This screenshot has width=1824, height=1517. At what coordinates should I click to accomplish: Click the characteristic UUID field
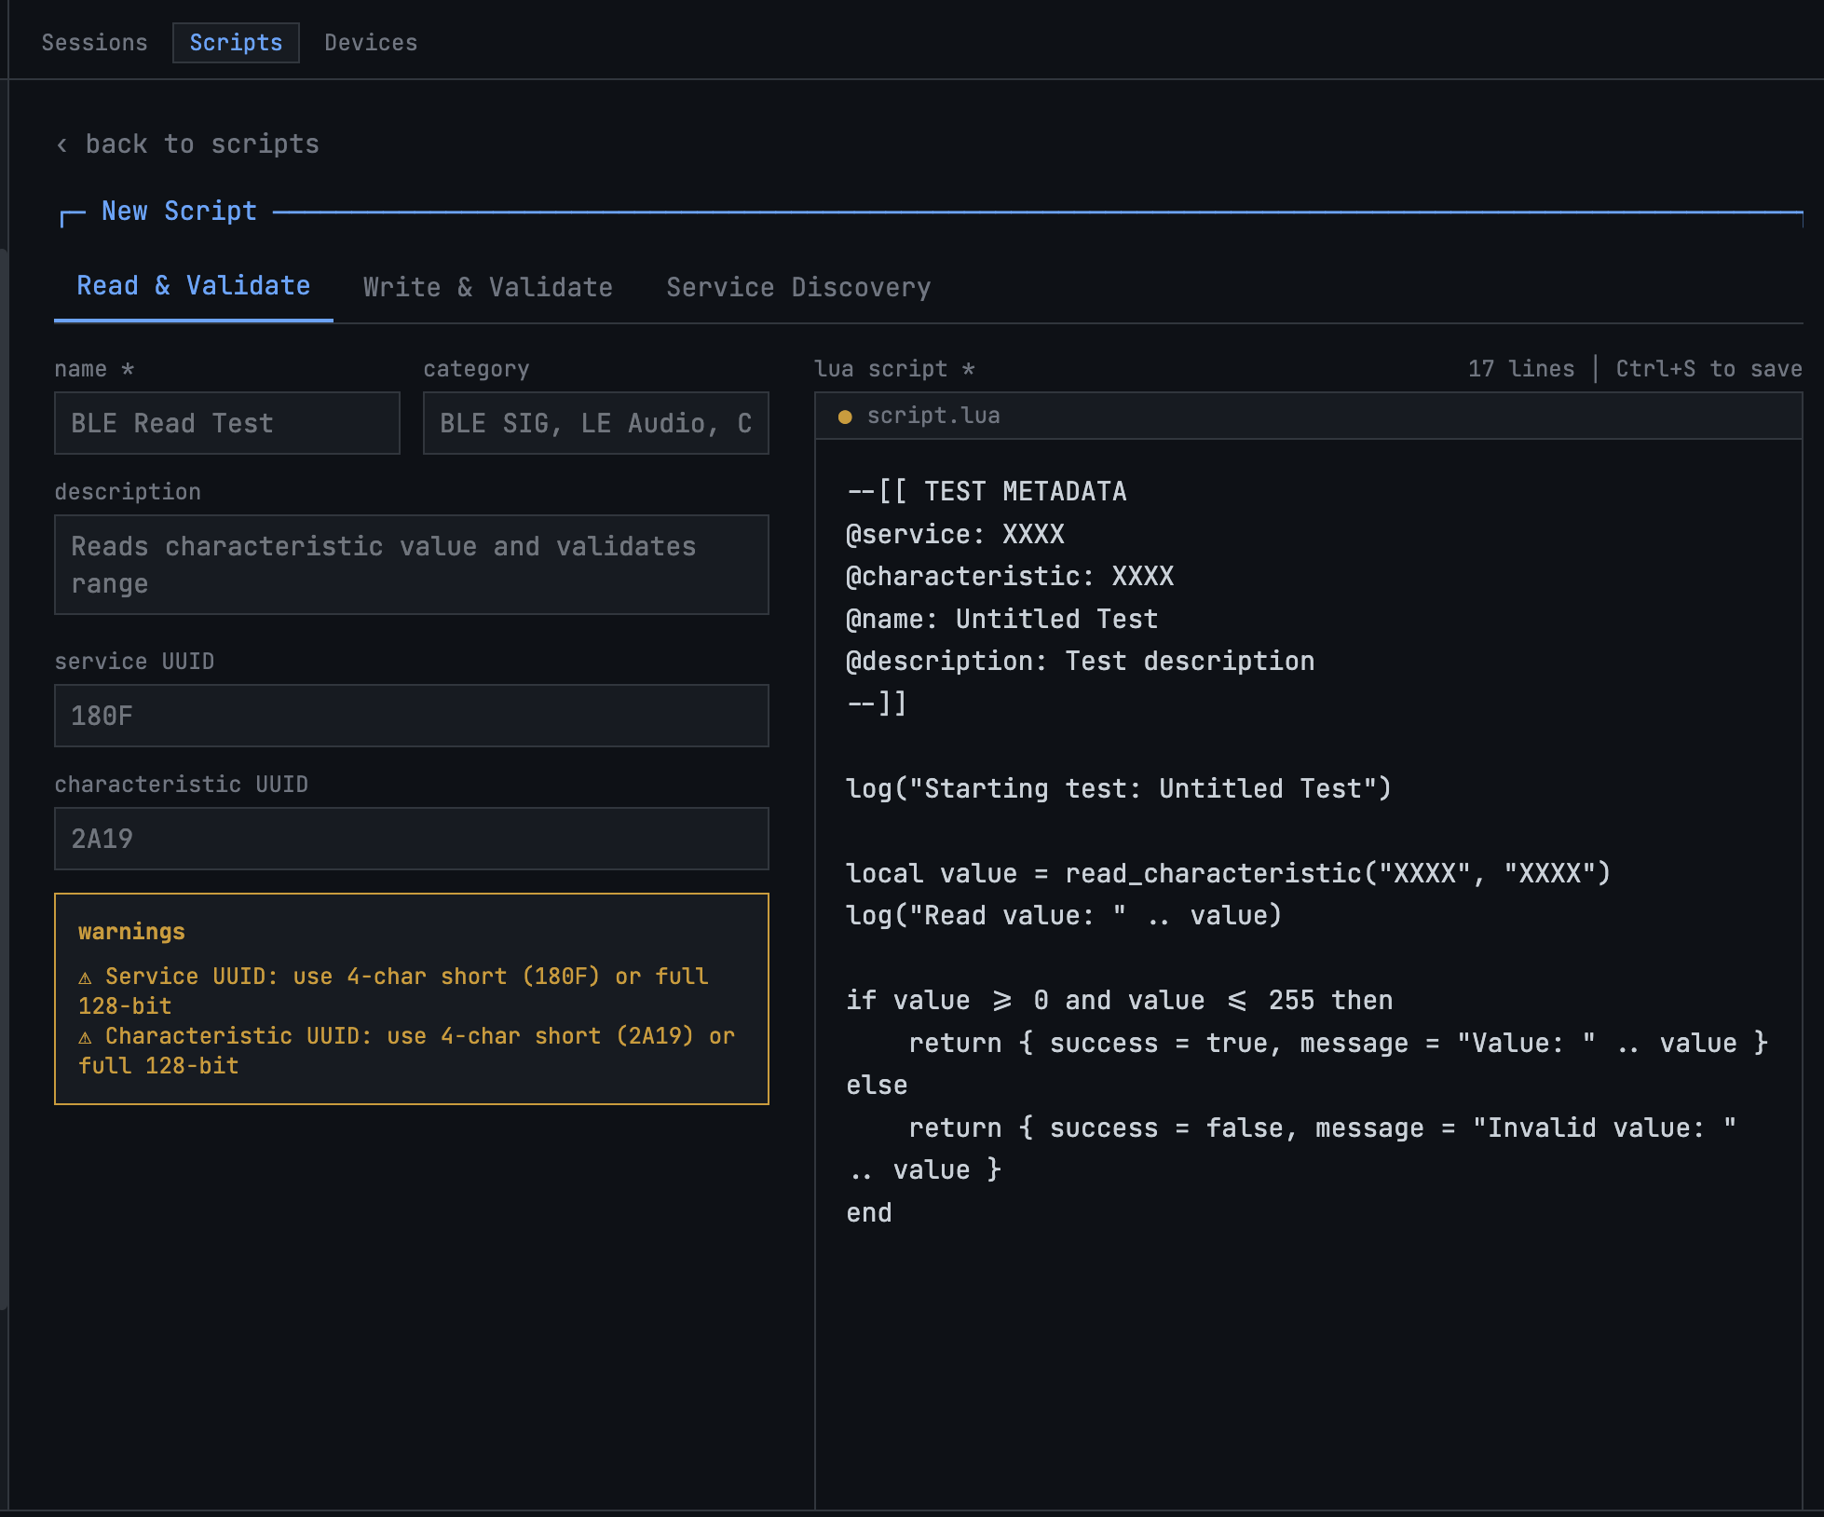(x=411, y=839)
